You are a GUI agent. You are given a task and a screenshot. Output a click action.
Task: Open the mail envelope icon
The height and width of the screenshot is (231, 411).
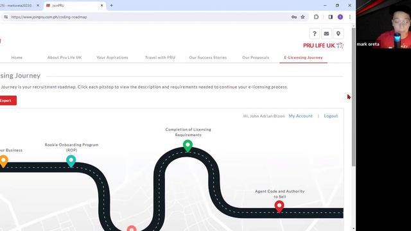tap(326, 34)
